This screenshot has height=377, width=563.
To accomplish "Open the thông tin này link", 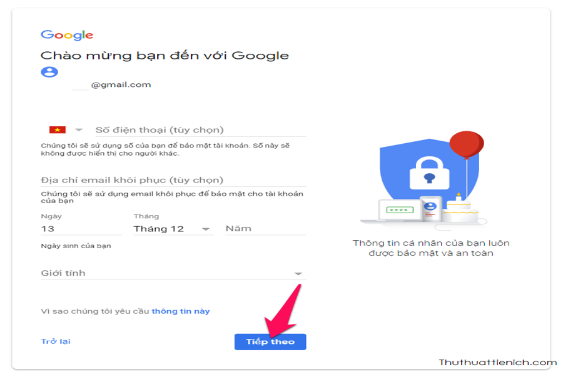I will [181, 311].
